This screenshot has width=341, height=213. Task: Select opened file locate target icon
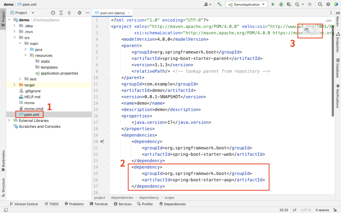53,13
